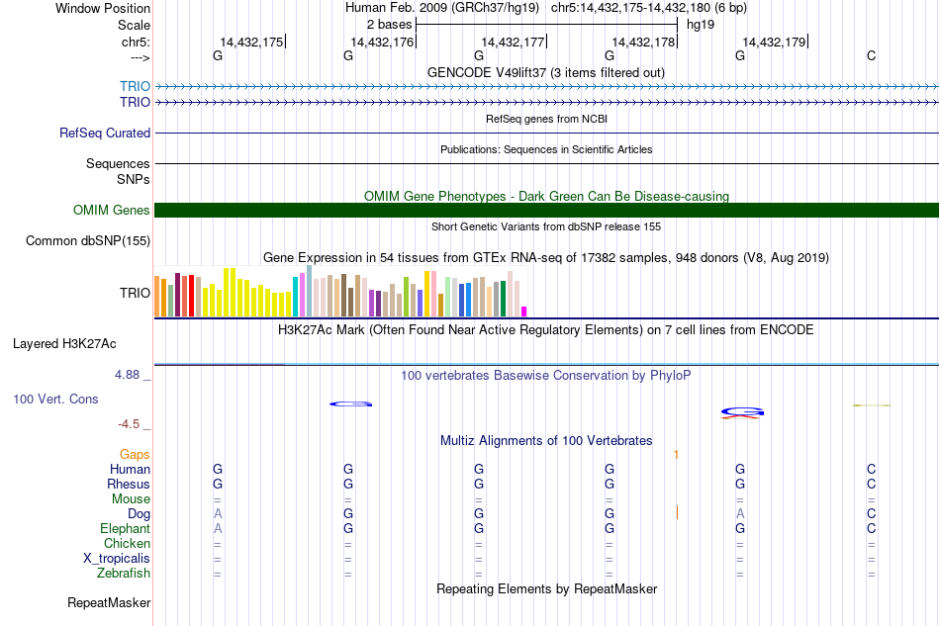The height and width of the screenshot is (626, 940).
Task: Click the chr5: ruler label
Action: (136, 42)
